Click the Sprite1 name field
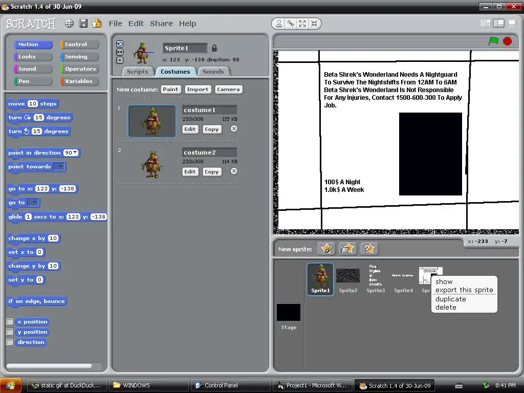Image resolution: width=524 pixels, height=393 pixels. pyautogui.click(x=185, y=48)
